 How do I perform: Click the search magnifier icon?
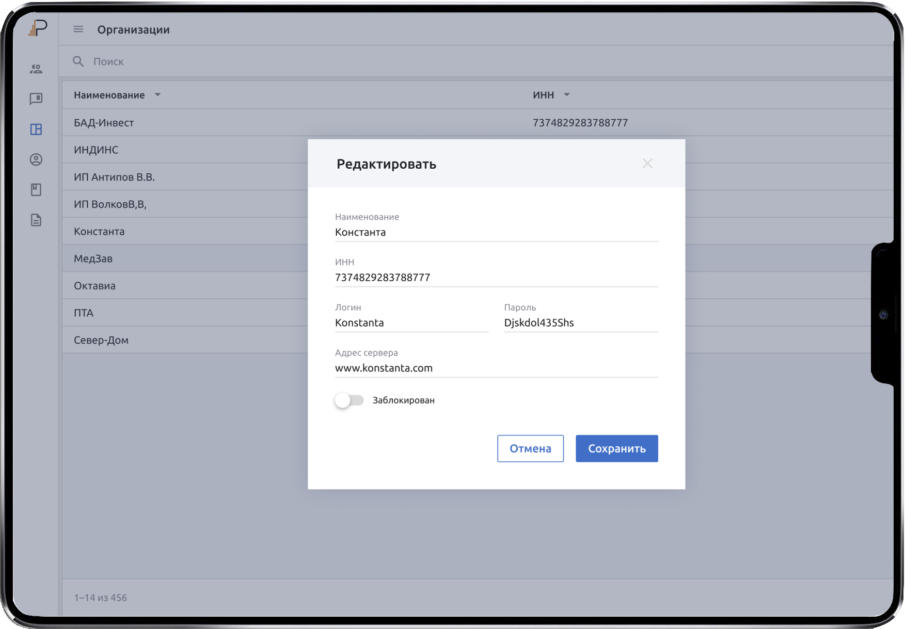click(x=78, y=61)
